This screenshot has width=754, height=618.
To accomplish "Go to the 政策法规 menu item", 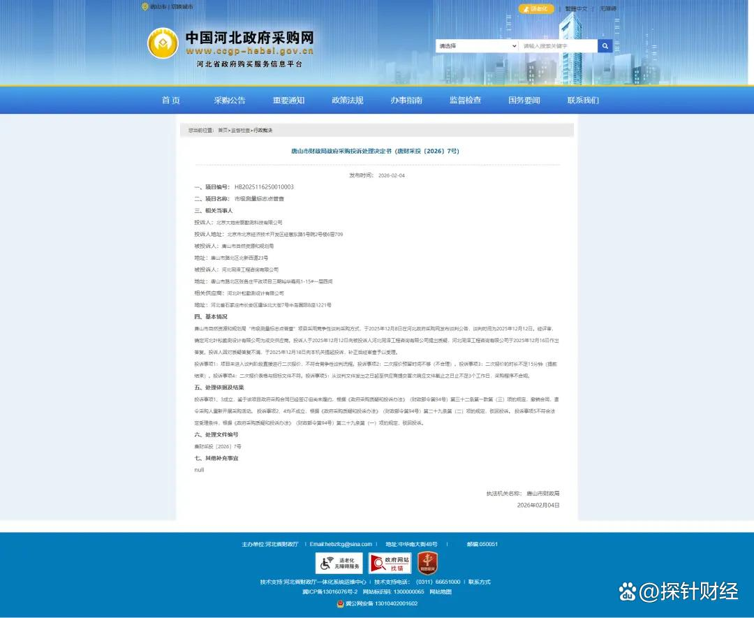I will (348, 101).
